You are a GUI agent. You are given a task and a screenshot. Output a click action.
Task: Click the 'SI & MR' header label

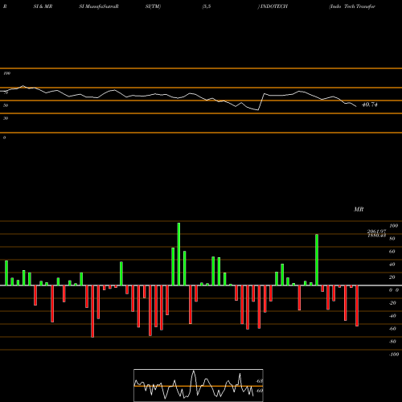43,6
